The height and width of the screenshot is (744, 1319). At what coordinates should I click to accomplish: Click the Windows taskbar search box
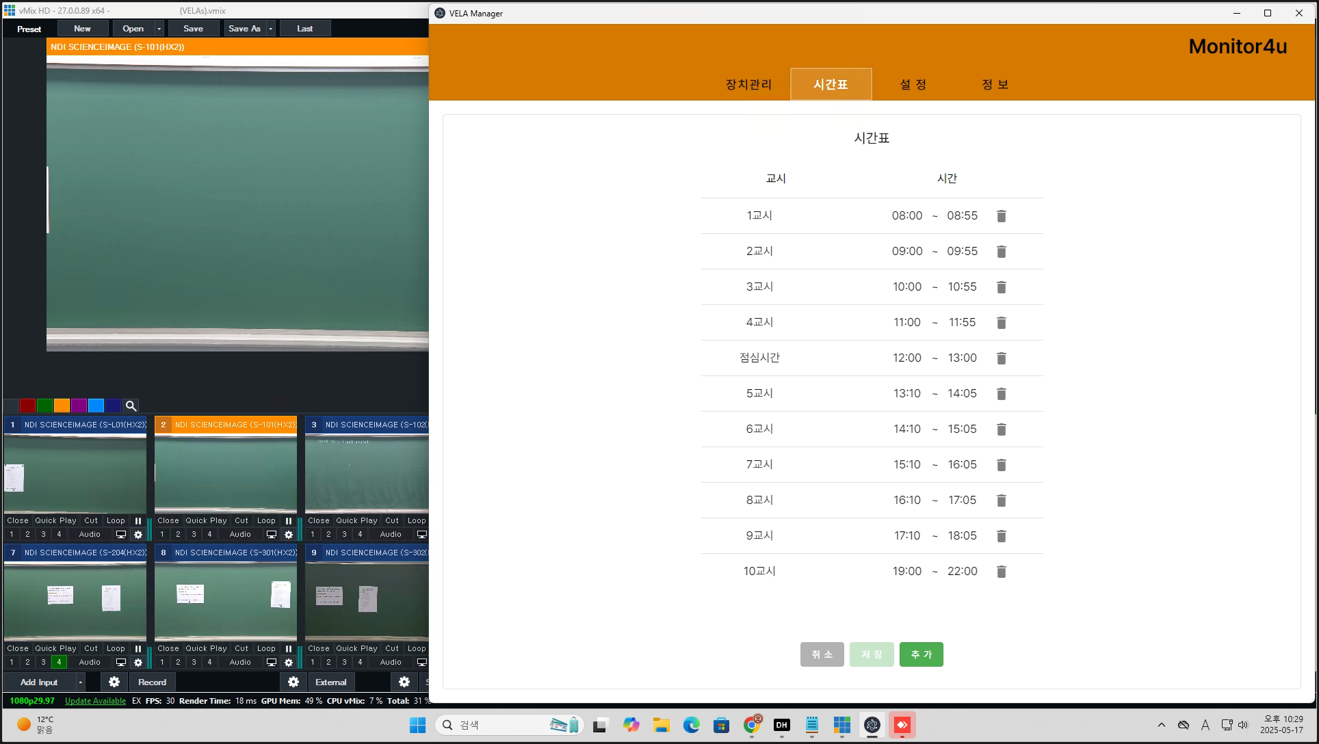click(x=509, y=725)
